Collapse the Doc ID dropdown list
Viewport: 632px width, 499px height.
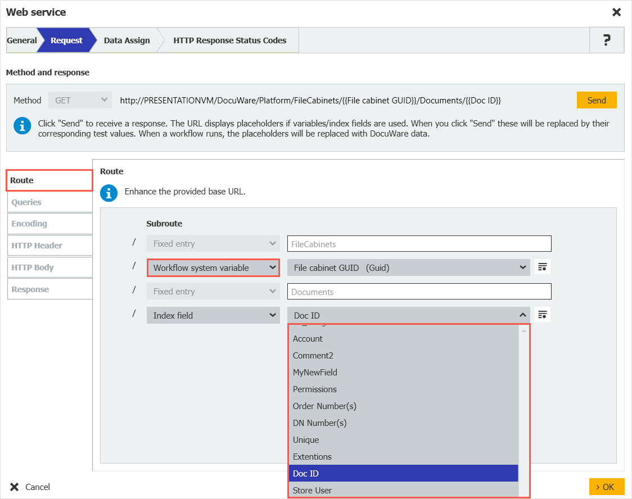522,315
